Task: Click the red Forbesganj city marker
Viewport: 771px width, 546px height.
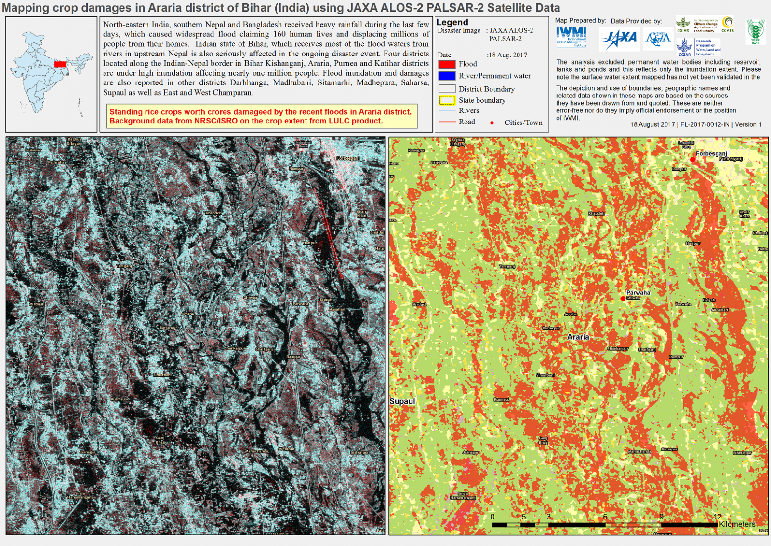Action: tap(692, 160)
